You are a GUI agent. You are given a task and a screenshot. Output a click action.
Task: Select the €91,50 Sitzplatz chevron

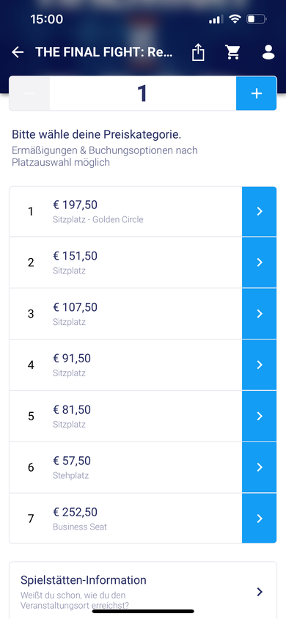259,365
